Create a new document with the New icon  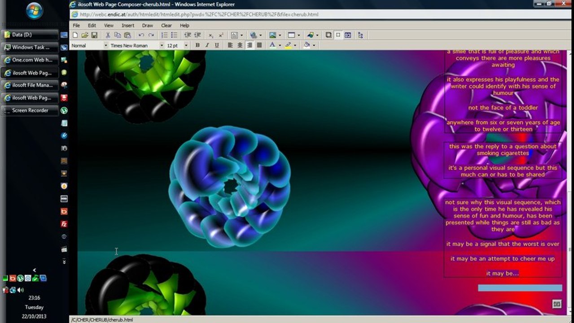(x=75, y=35)
